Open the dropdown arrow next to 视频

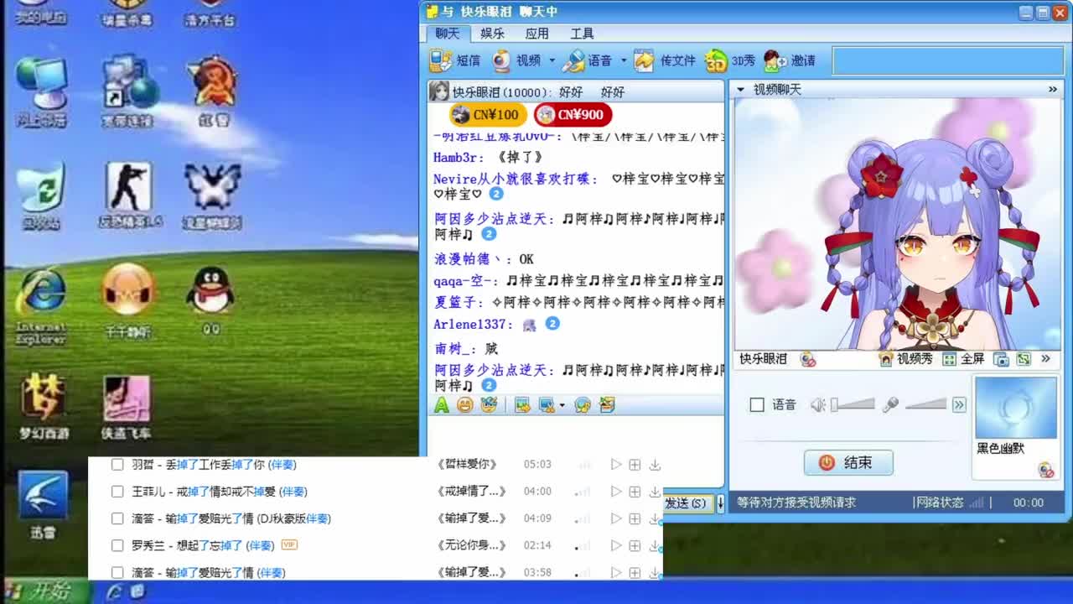[x=552, y=60]
